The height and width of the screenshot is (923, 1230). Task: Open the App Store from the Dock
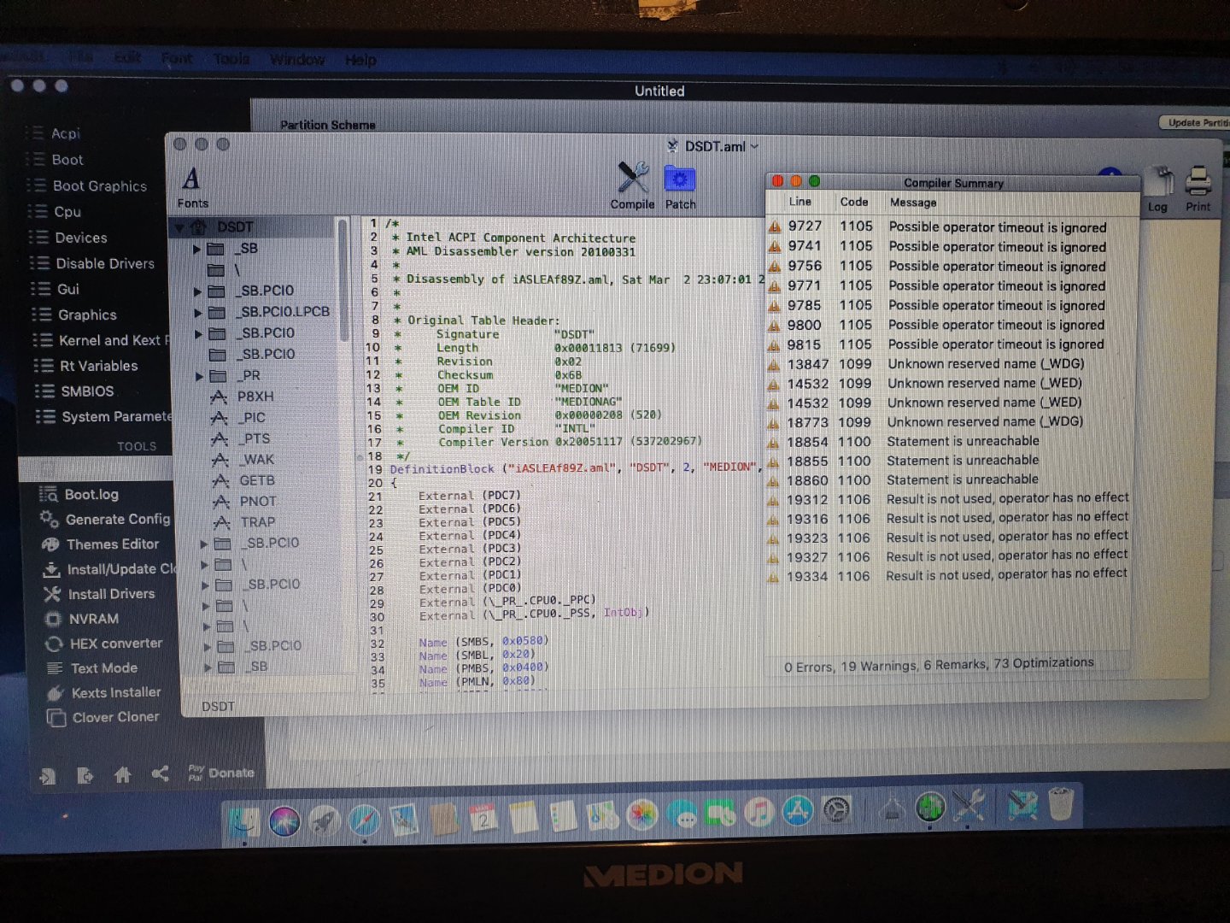[x=797, y=811]
